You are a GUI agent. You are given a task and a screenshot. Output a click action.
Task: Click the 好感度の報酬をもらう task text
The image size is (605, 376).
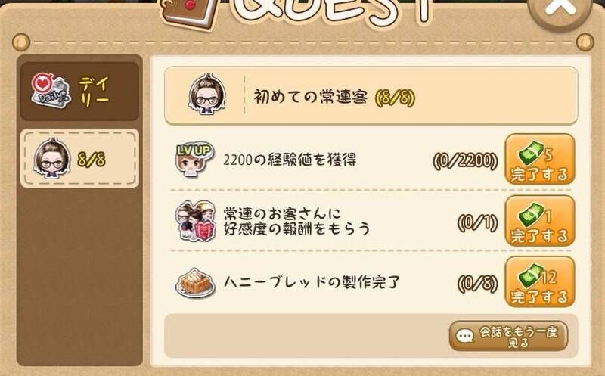pyautogui.click(x=296, y=228)
